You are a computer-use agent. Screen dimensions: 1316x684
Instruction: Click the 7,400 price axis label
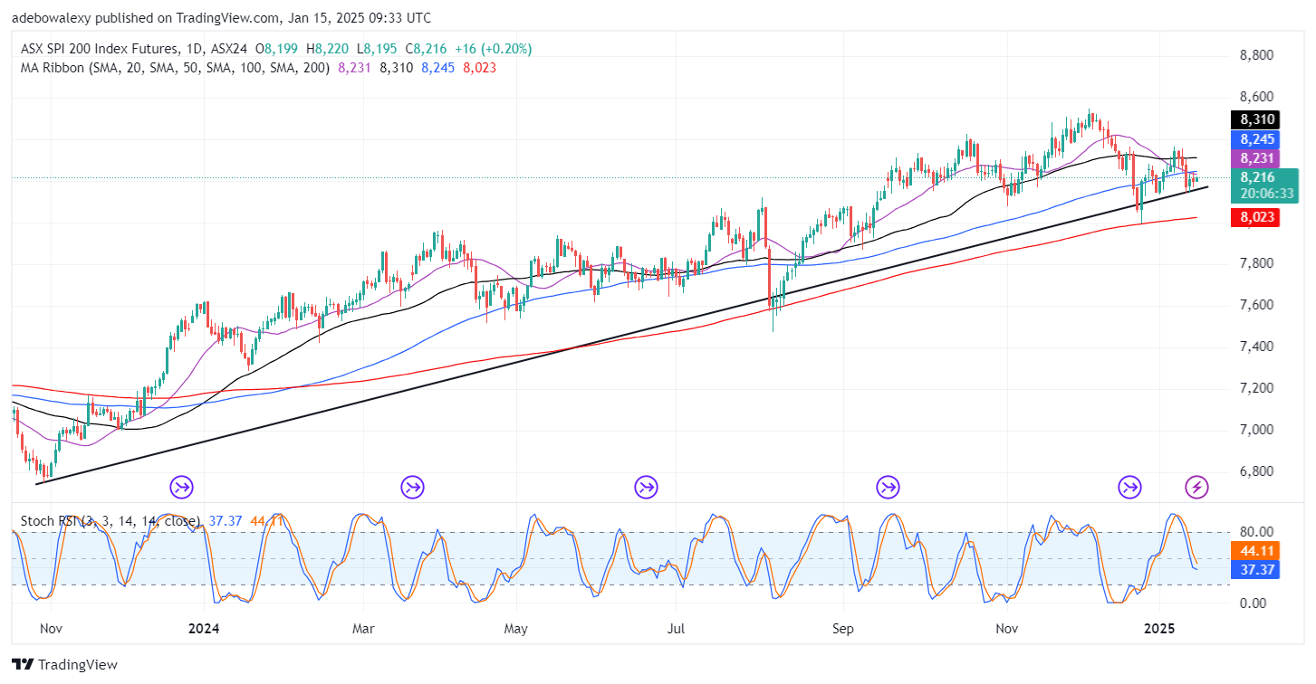pos(1257,347)
